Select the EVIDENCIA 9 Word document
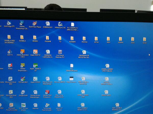 (x=48, y=25)
